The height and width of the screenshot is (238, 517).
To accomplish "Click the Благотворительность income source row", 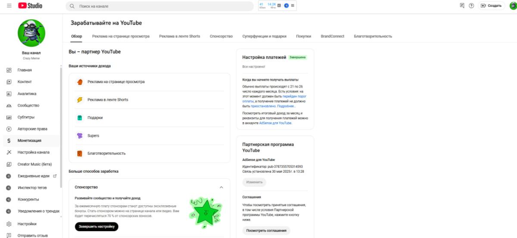I will click(x=149, y=154).
